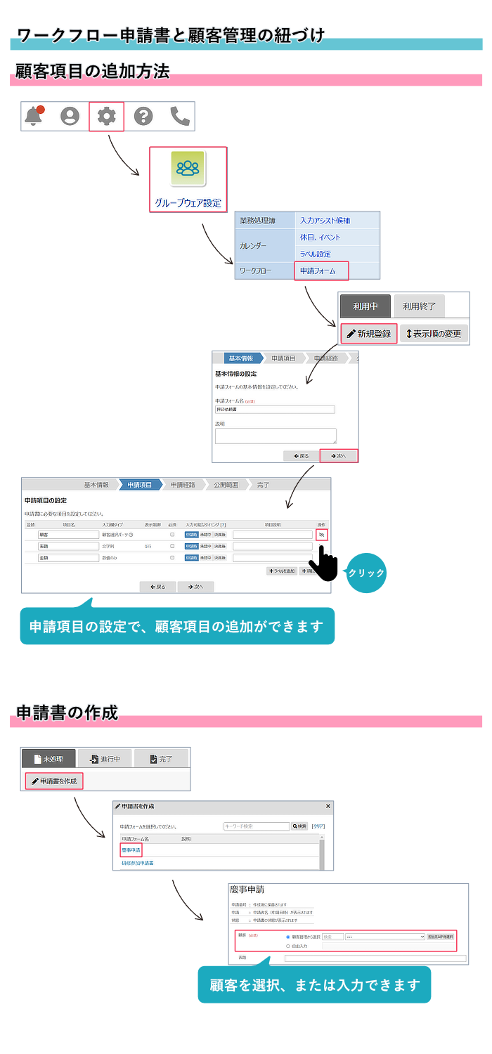This screenshot has width=492, height=1054.
Task: Click the 申請フォーム名 input field
Action: pos(275,410)
